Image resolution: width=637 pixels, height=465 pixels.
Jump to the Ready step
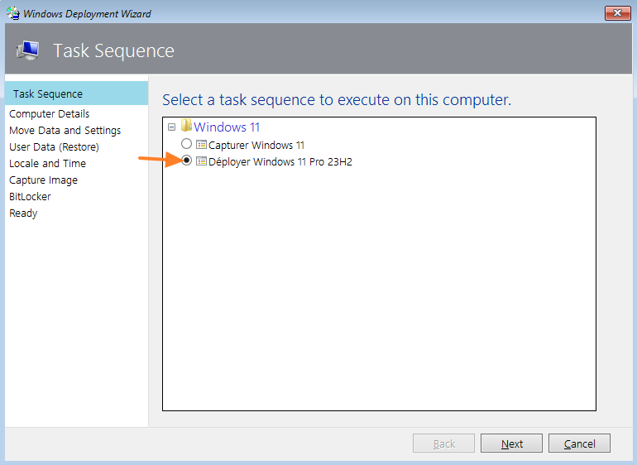(23, 213)
